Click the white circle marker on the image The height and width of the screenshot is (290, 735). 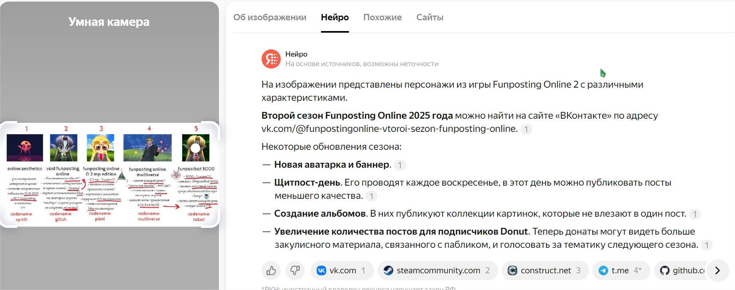pyautogui.click(x=195, y=148)
